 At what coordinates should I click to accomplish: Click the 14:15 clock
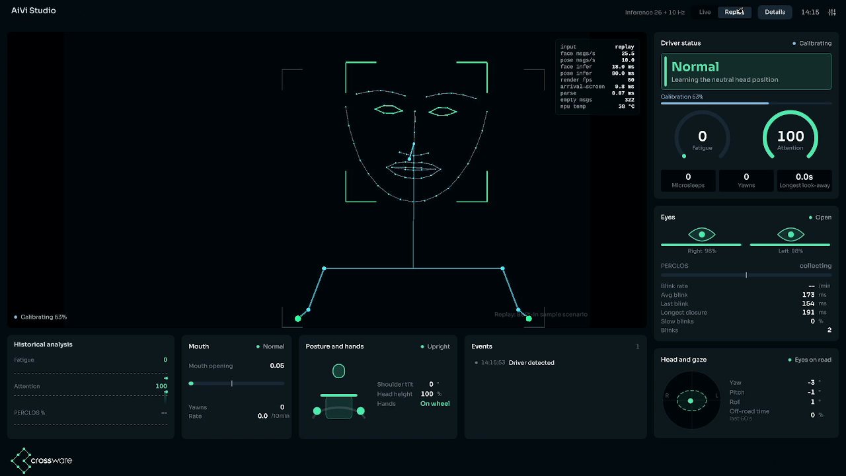[810, 12]
